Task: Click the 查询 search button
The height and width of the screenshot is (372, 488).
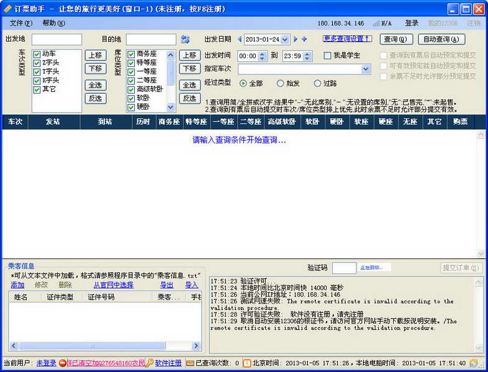Action: 396,39
